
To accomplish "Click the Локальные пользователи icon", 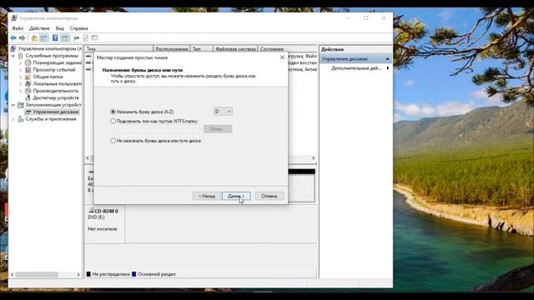I will 28,83.
